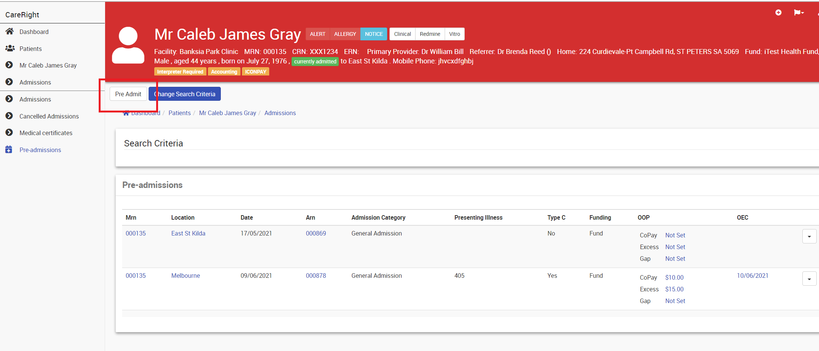
Task: Click the Dashboard home icon in sidebar
Action: tap(10, 31)
